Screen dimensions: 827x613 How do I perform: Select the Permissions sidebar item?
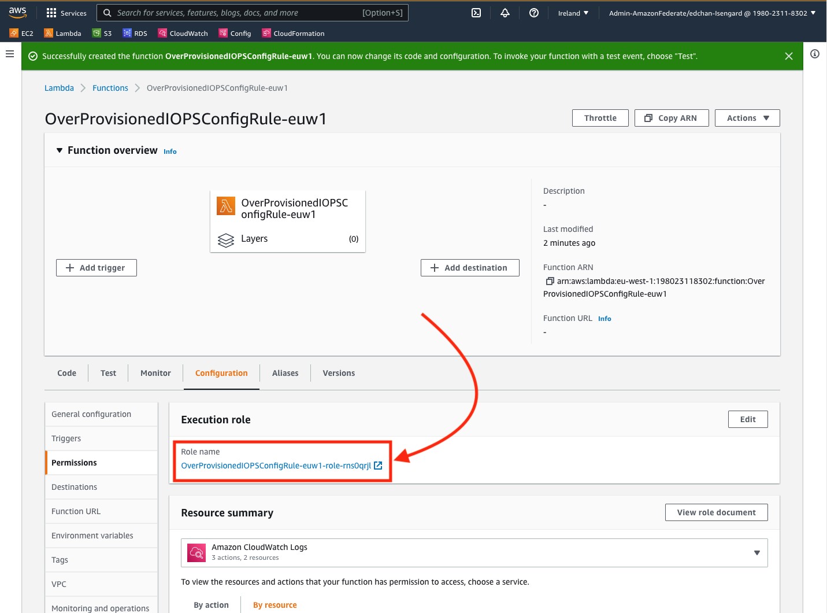click(x=74, y=462)
